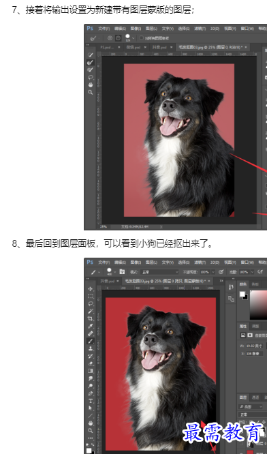
Task: Select the Zoom tool in step 8 screenshot
Action: tap(91, 431)
